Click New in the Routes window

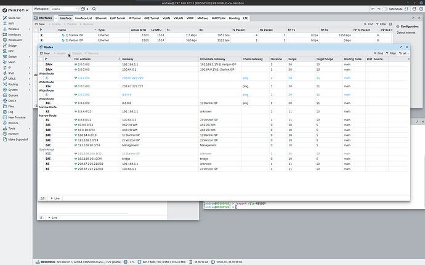45,53
